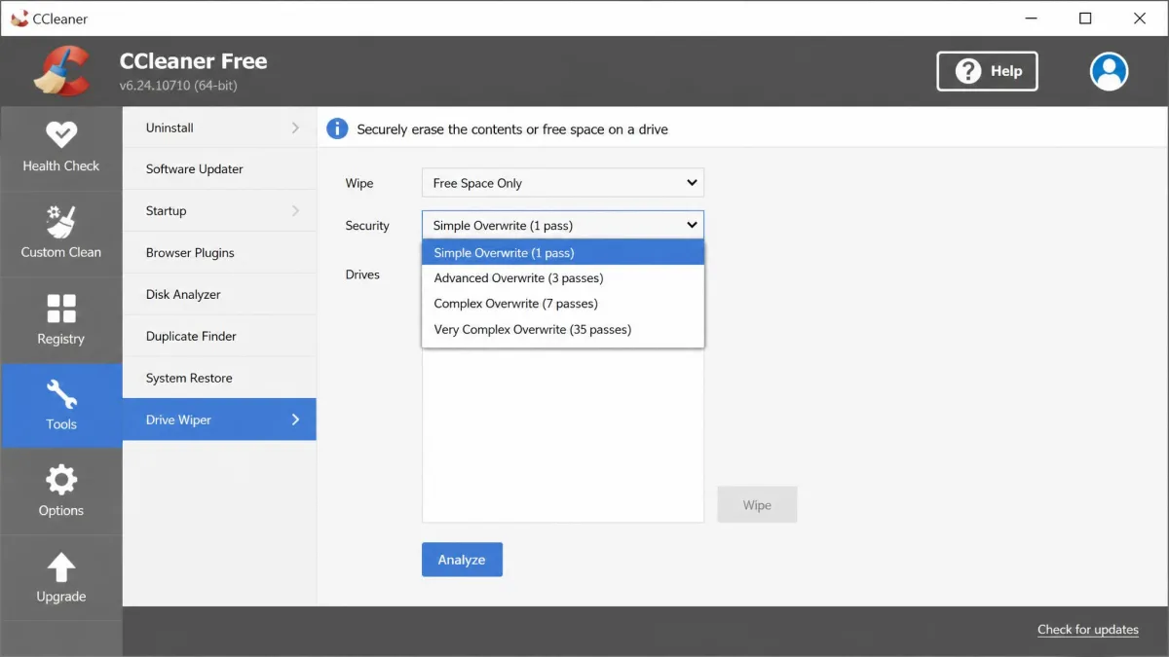Expand the Startup chevron arrow
Image resolution: width=1169 pixels, height=657 pixels.
pos(296,211)
